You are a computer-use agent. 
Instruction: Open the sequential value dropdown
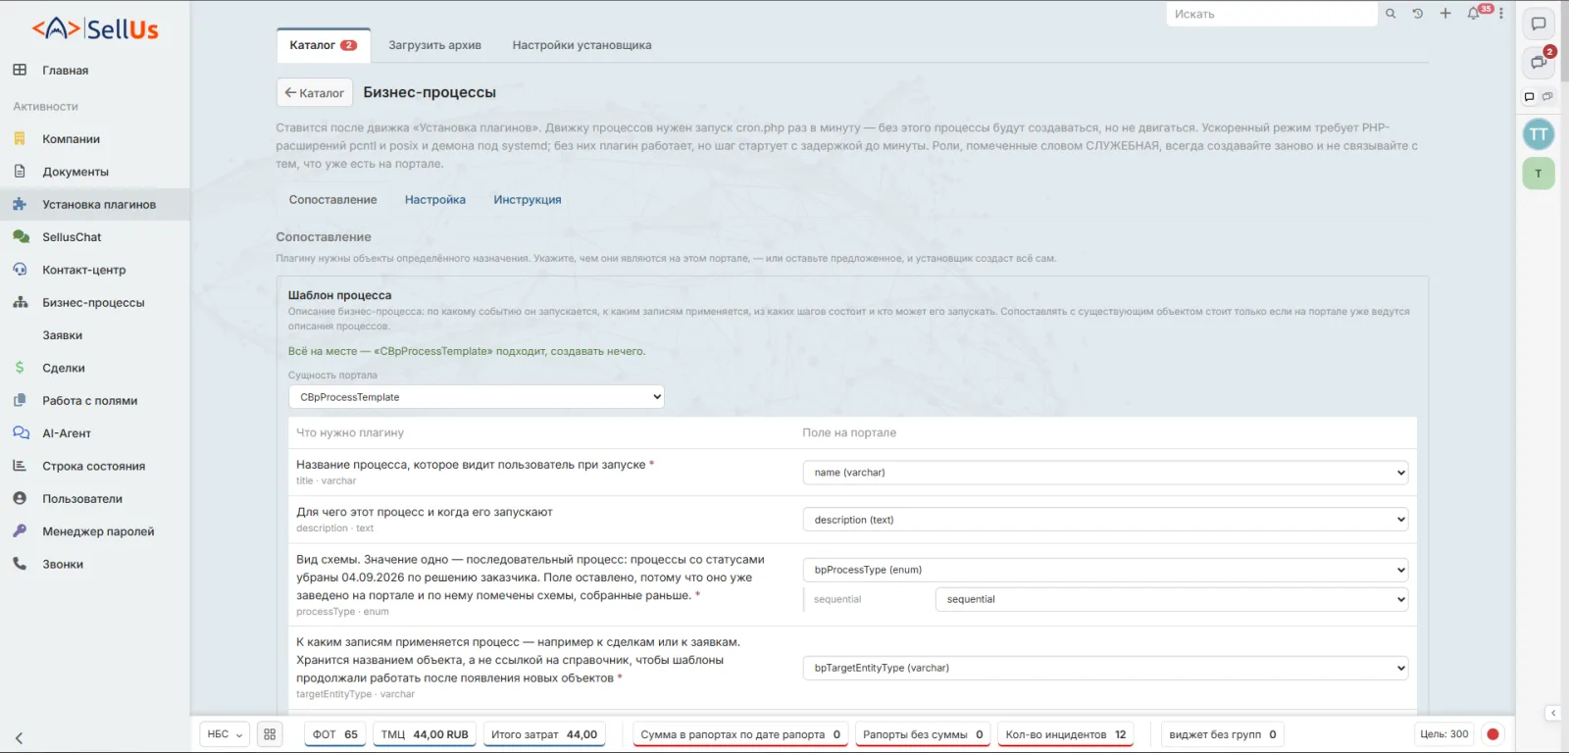click(1172, 599)
